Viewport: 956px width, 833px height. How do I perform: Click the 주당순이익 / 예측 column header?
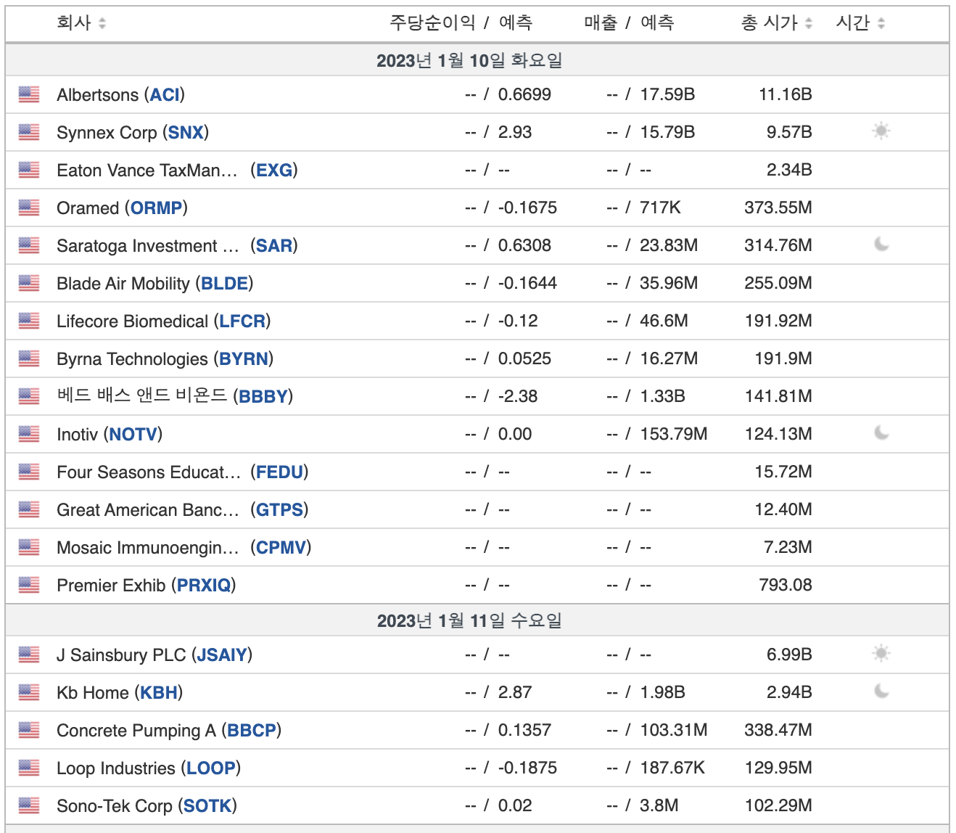coord(461,23)
